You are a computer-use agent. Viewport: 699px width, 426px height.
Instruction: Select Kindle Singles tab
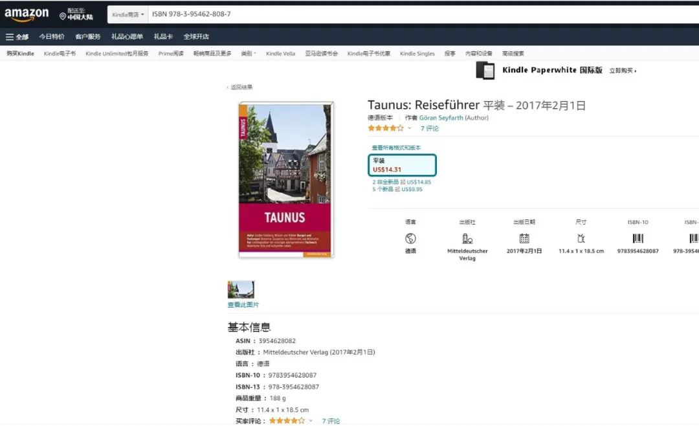point(417,54)
